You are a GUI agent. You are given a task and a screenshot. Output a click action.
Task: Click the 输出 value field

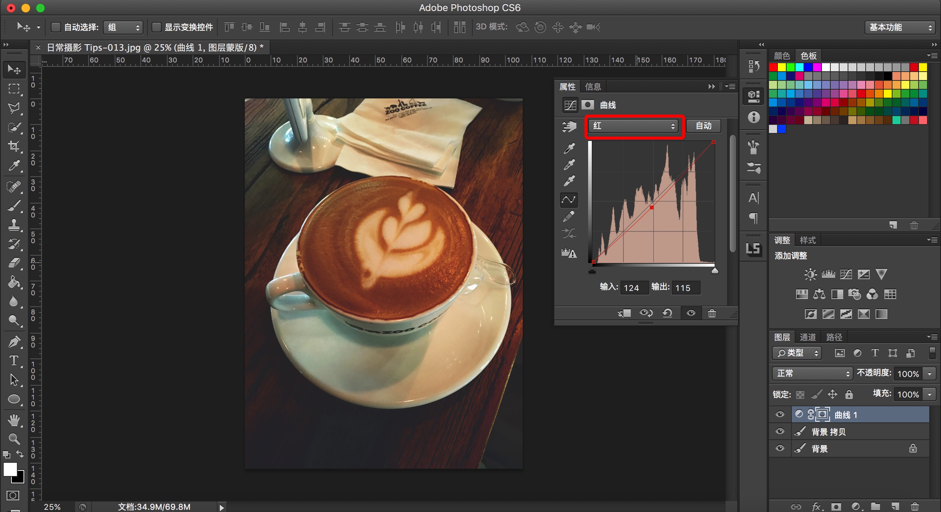686,288
